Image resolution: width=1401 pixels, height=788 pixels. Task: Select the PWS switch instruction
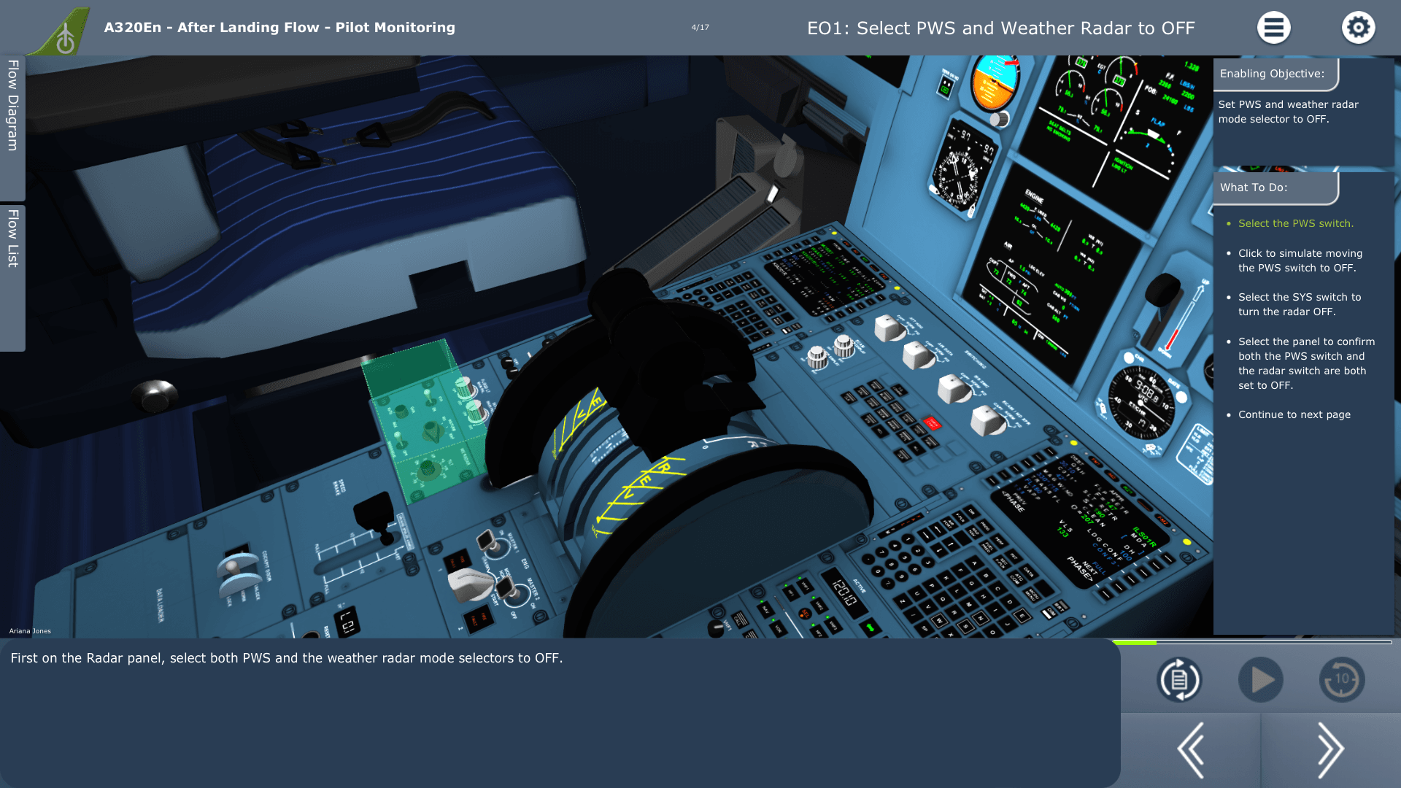click(x=1295, y=223)
